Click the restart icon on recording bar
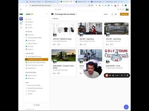Viewport: 149px width, 111px height. click(124, 76)
